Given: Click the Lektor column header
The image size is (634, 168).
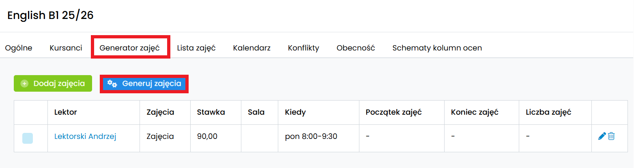Looking at the screenshot, I should click(66, 112).
